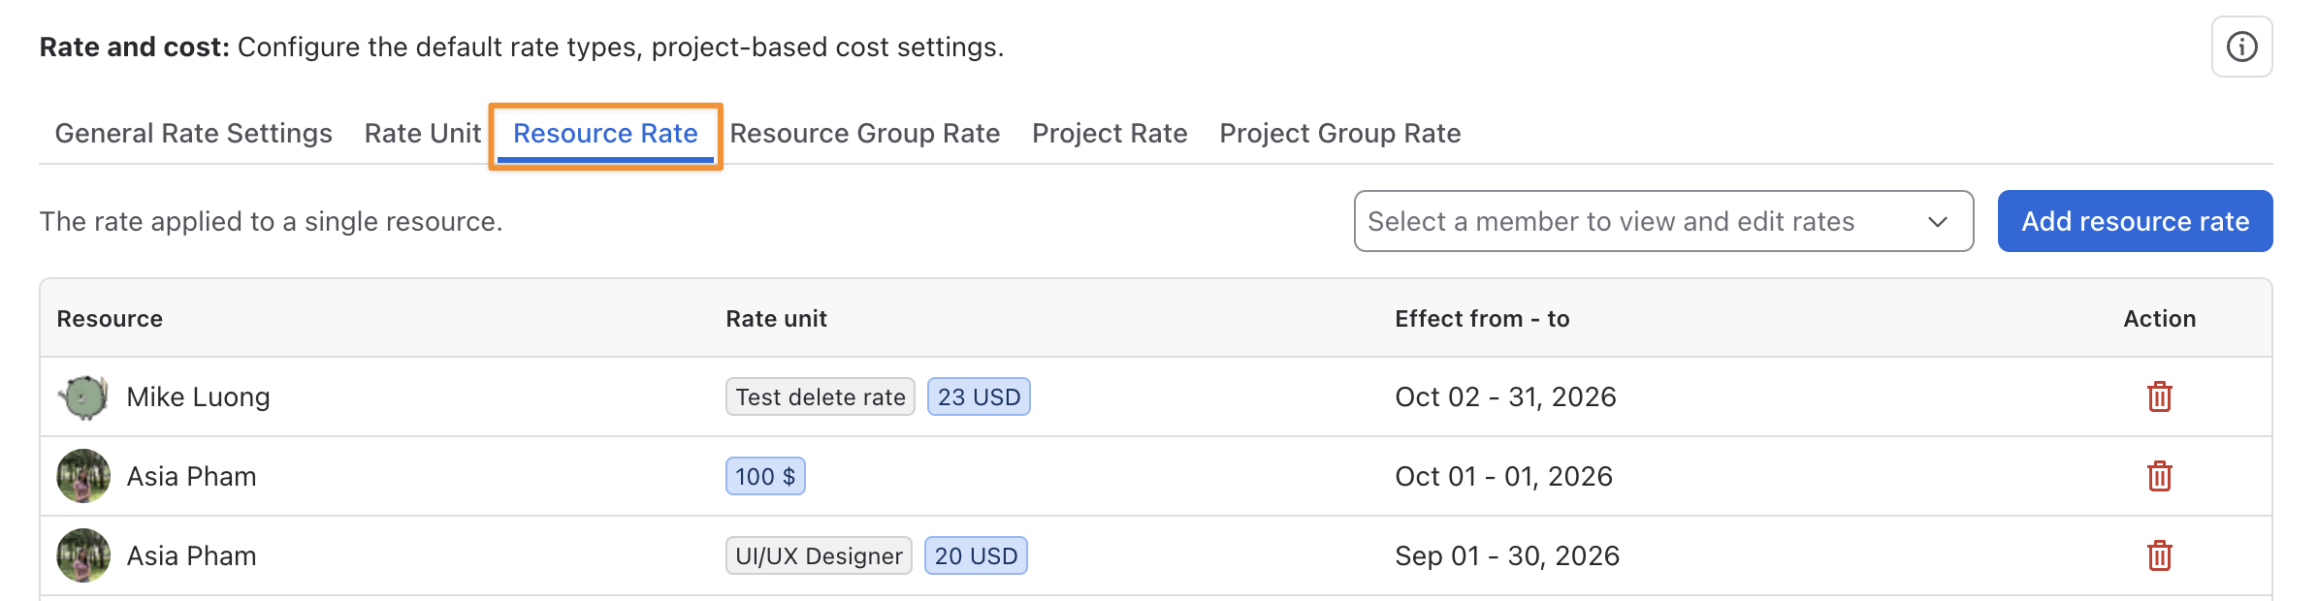The image size is (2318, 601).
Task: Delete Mike Luong's Test delete rate
Action: point(2159,396)
